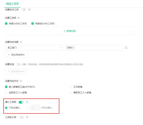Click the 权限A tag input field
The width and height of the screenshot is (143, 125).
coord(94,48)
